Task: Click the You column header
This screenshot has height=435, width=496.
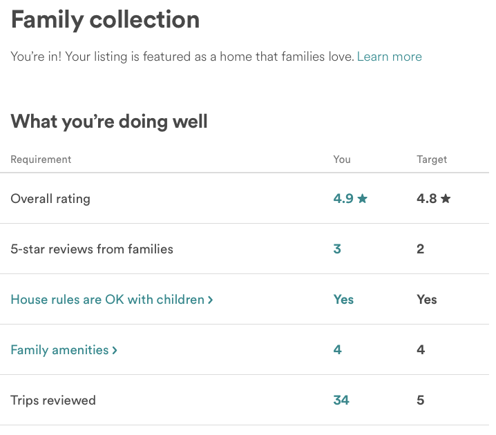Action: coord(342,159)
